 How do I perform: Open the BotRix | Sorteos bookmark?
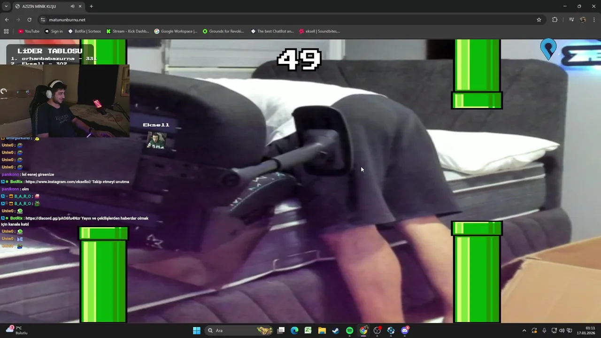pyautogui.click(x=85, y=31)
